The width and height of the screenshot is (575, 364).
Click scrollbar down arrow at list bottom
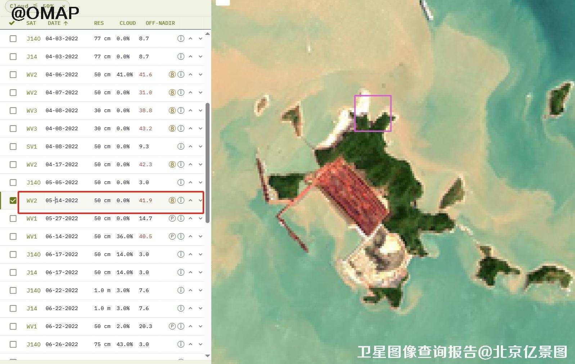pyautogui.click(x=207, y=356)
